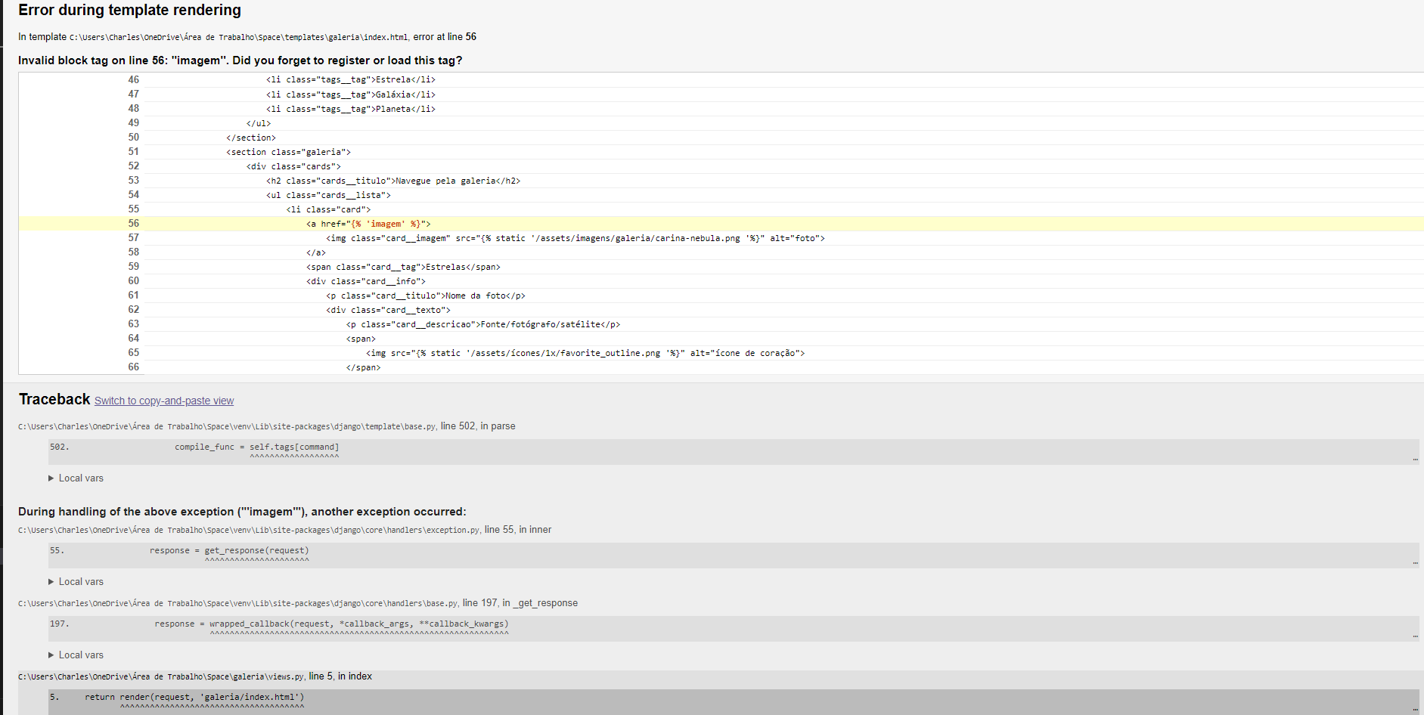Expand Local vars under base.py line 197
The image size is (1424, 715).
pyautogui.click(x=76, y=655)
